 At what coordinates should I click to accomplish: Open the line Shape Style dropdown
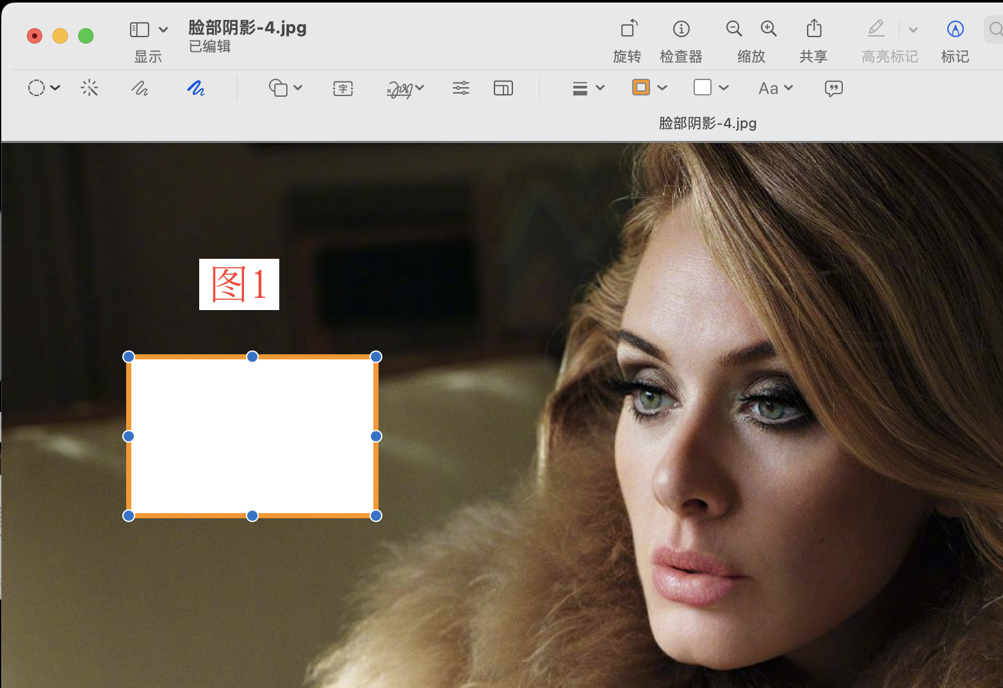coord(588,88)
